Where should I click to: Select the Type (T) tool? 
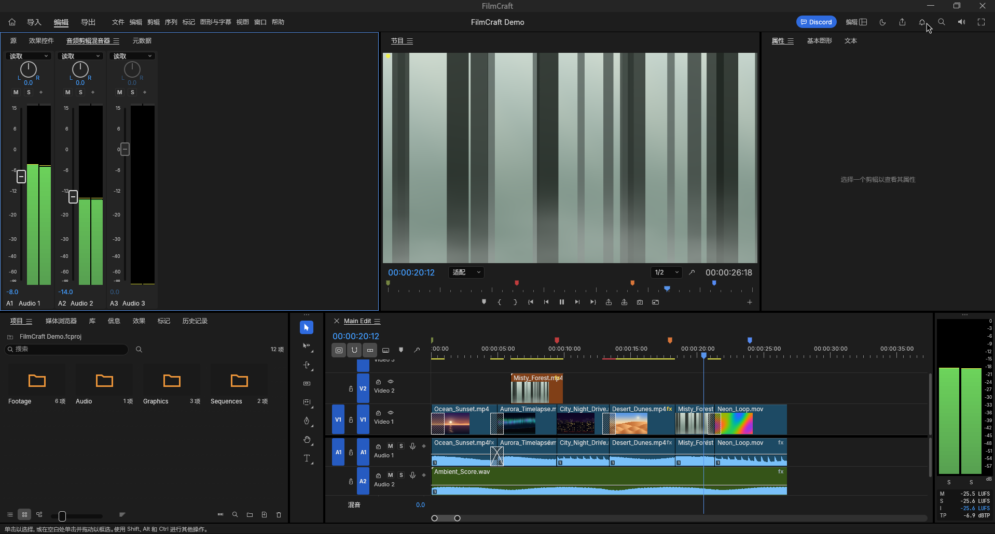(307, 458)
